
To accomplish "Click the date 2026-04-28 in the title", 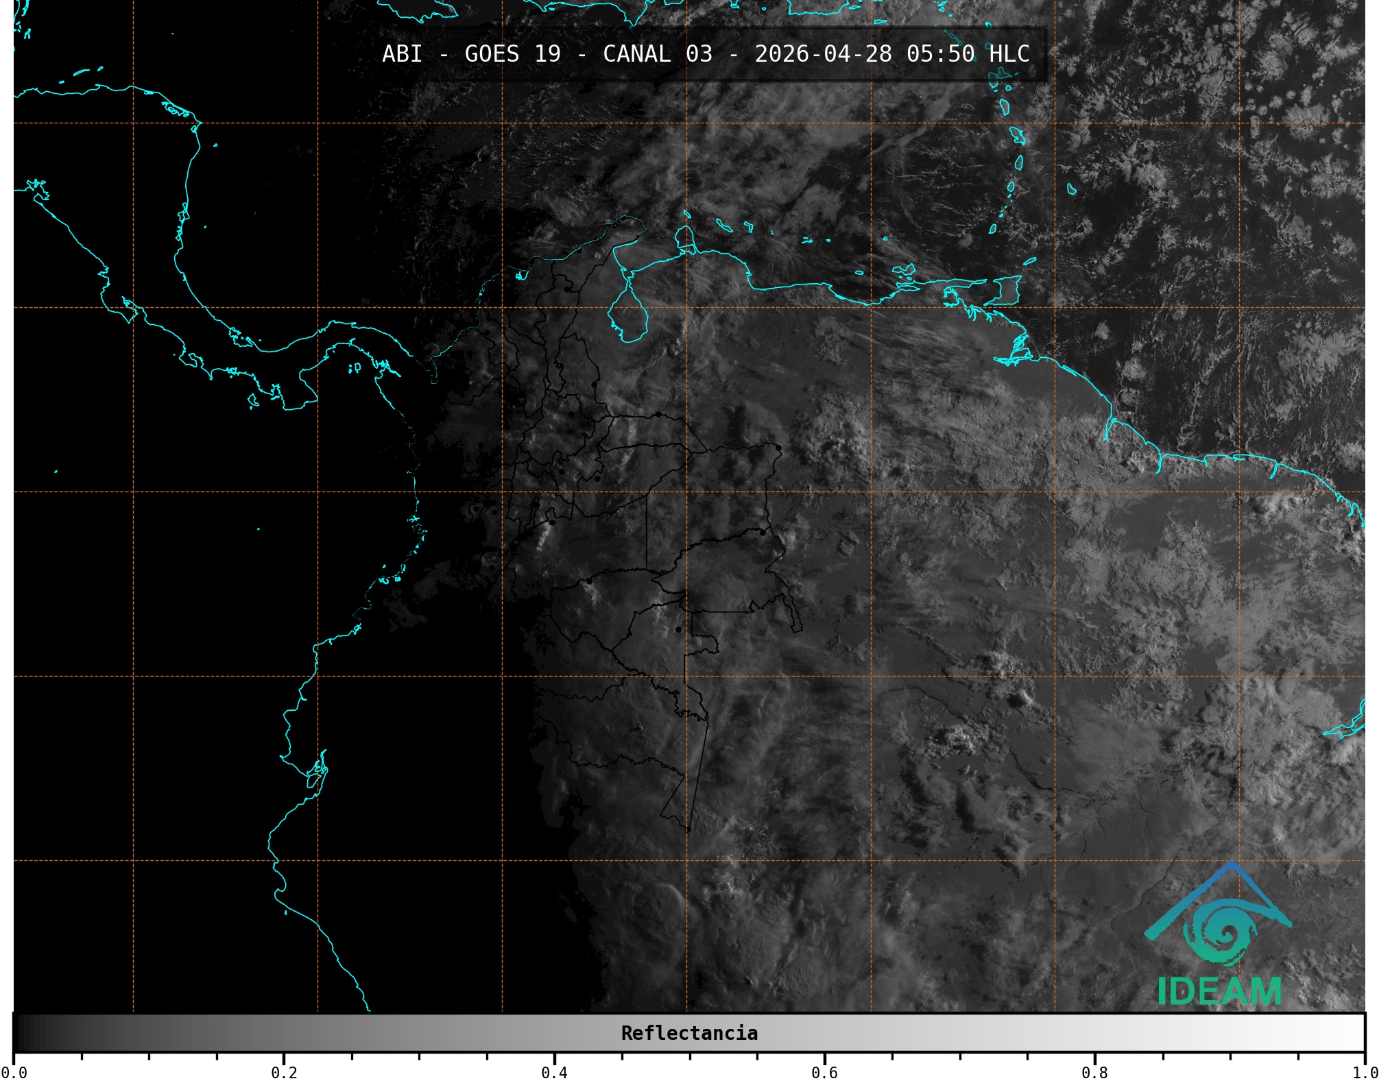I will (823, 53).
